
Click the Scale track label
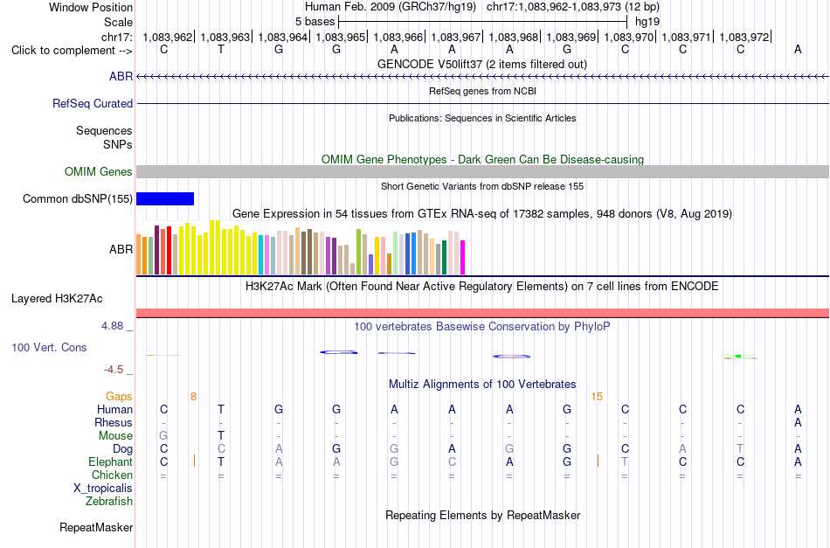pyautogui.click(x=118, y=22)
